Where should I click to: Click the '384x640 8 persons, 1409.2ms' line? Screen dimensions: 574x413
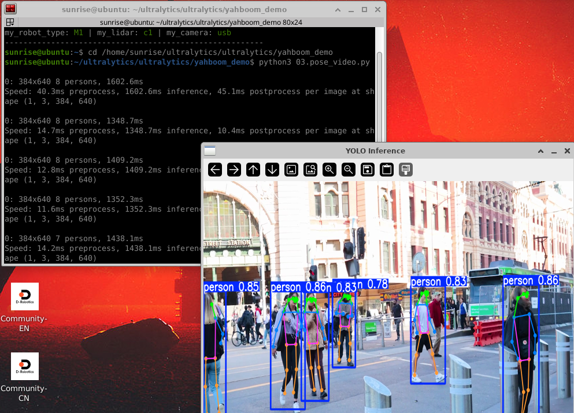click(74, 160)
